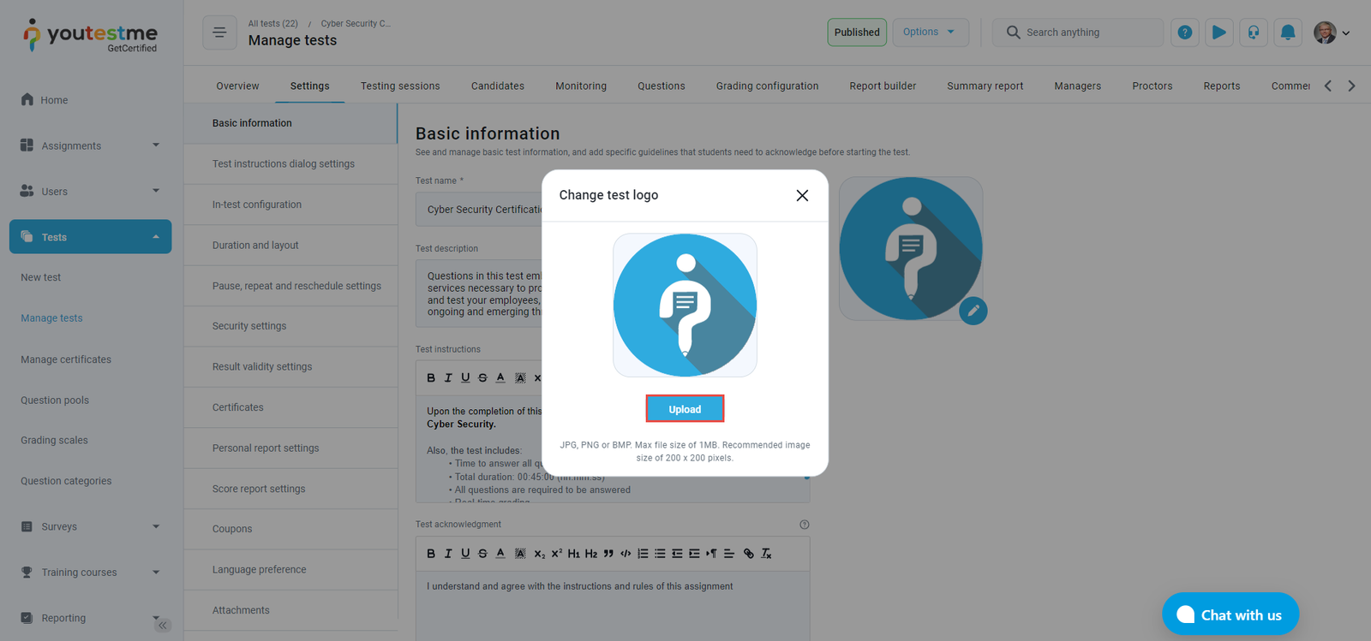Image resolution: width=1371 pixels, height=641 pixels.
Task: Expand the Training courses sidebar menu
Action: pyautogui.click(x=90, y=572)
